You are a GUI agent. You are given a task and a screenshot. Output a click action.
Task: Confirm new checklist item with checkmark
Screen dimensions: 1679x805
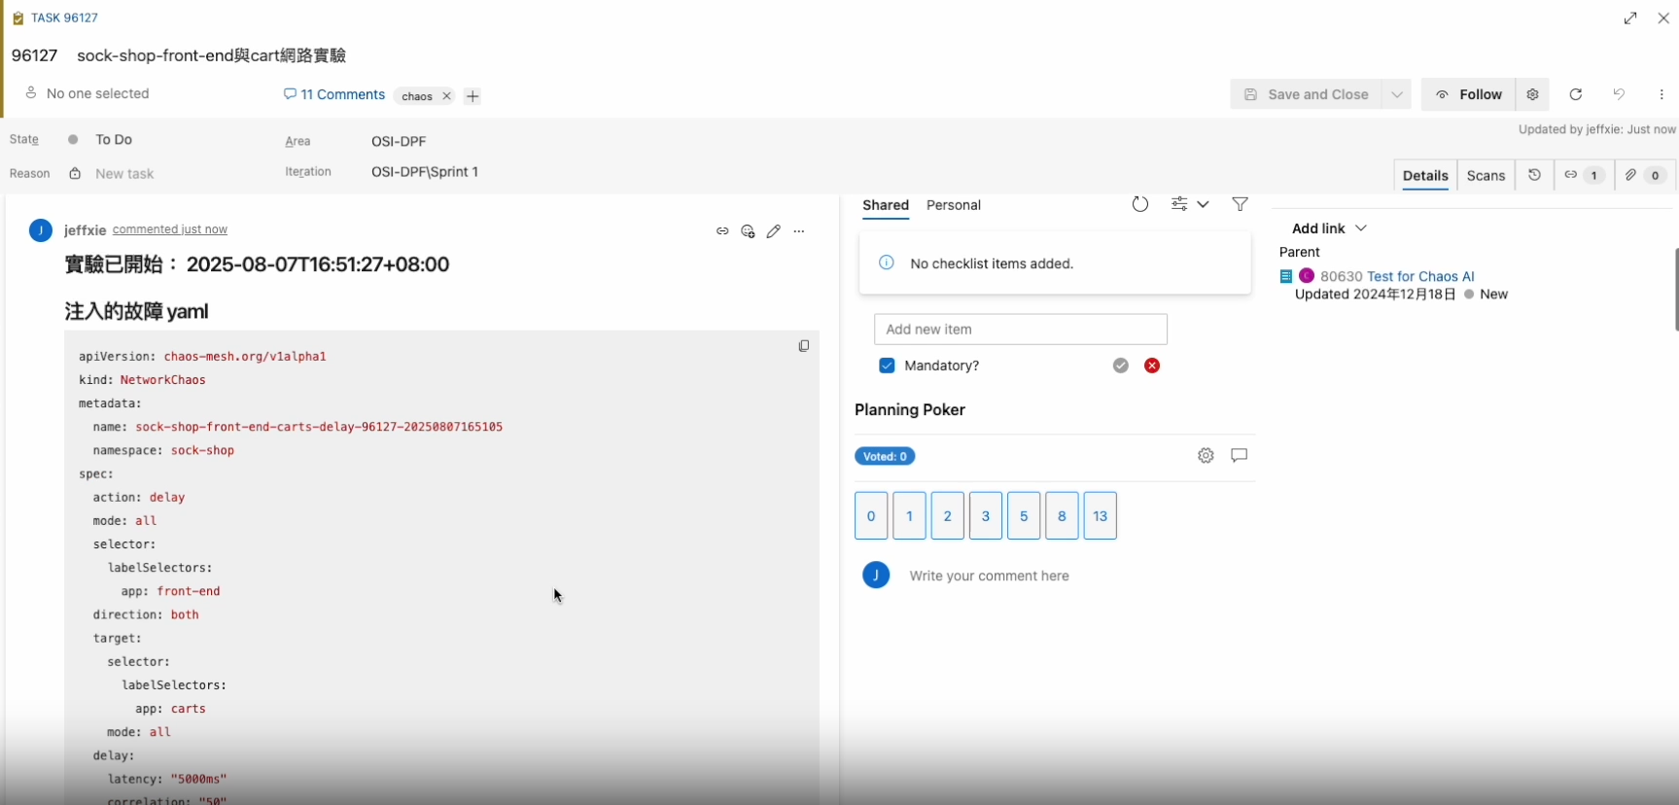1121,366
